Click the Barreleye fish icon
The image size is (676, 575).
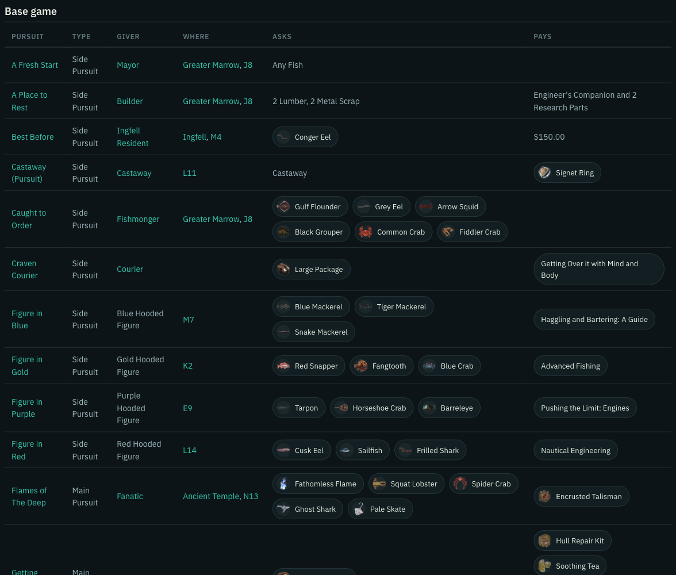[429, 408]
